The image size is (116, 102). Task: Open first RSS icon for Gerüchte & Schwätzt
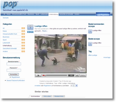coord(22,48)
